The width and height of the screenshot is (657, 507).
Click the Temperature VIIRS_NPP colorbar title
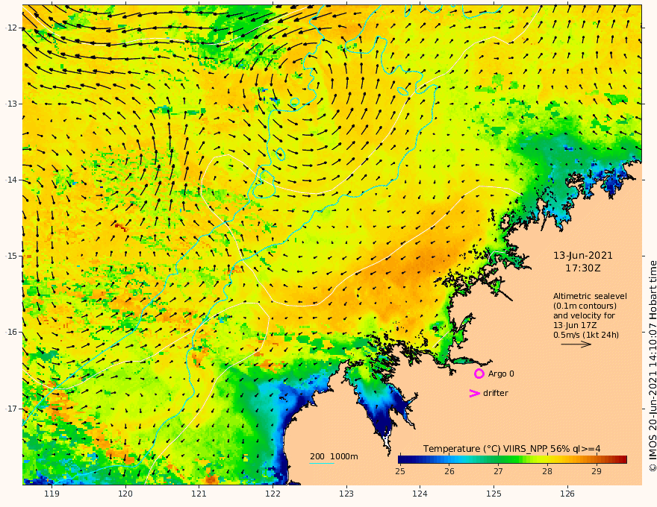pos(511,449)
